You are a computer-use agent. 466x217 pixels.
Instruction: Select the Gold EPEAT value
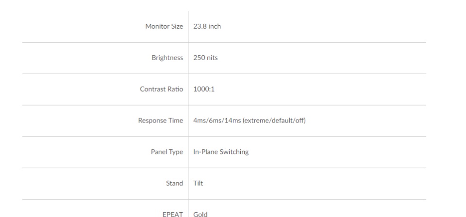(200, 214)
